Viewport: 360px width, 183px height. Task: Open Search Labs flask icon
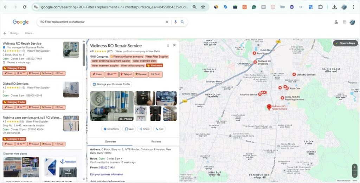click(x=336, y=22)
